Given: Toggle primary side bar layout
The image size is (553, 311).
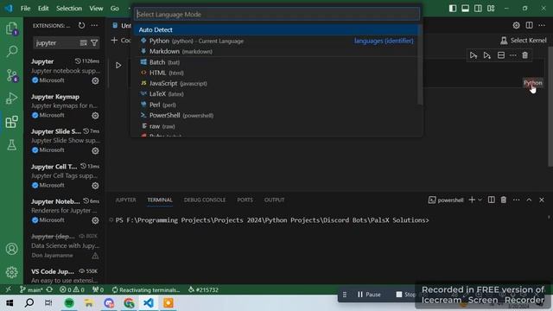Looking at the screenshot, I should coord(453,8).
